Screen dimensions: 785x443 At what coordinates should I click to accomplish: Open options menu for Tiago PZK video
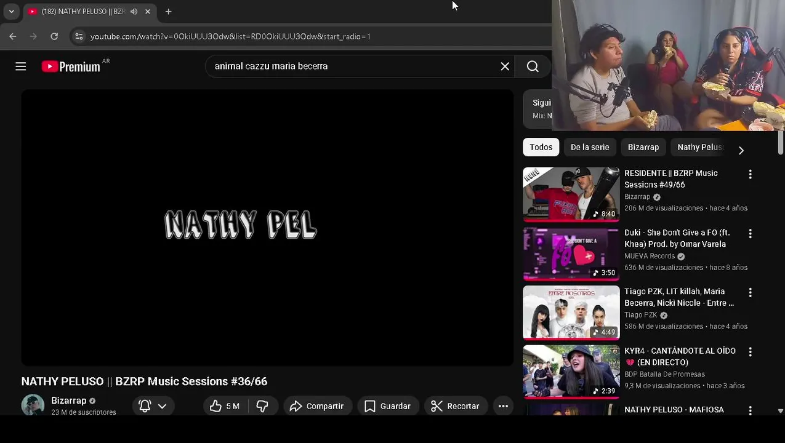point(750,292)
